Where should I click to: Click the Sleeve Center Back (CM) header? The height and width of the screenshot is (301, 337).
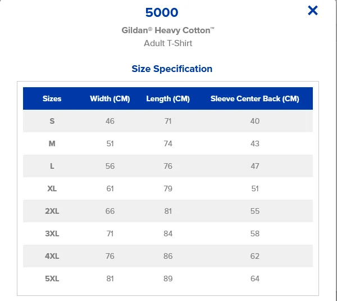click(255, 98)
